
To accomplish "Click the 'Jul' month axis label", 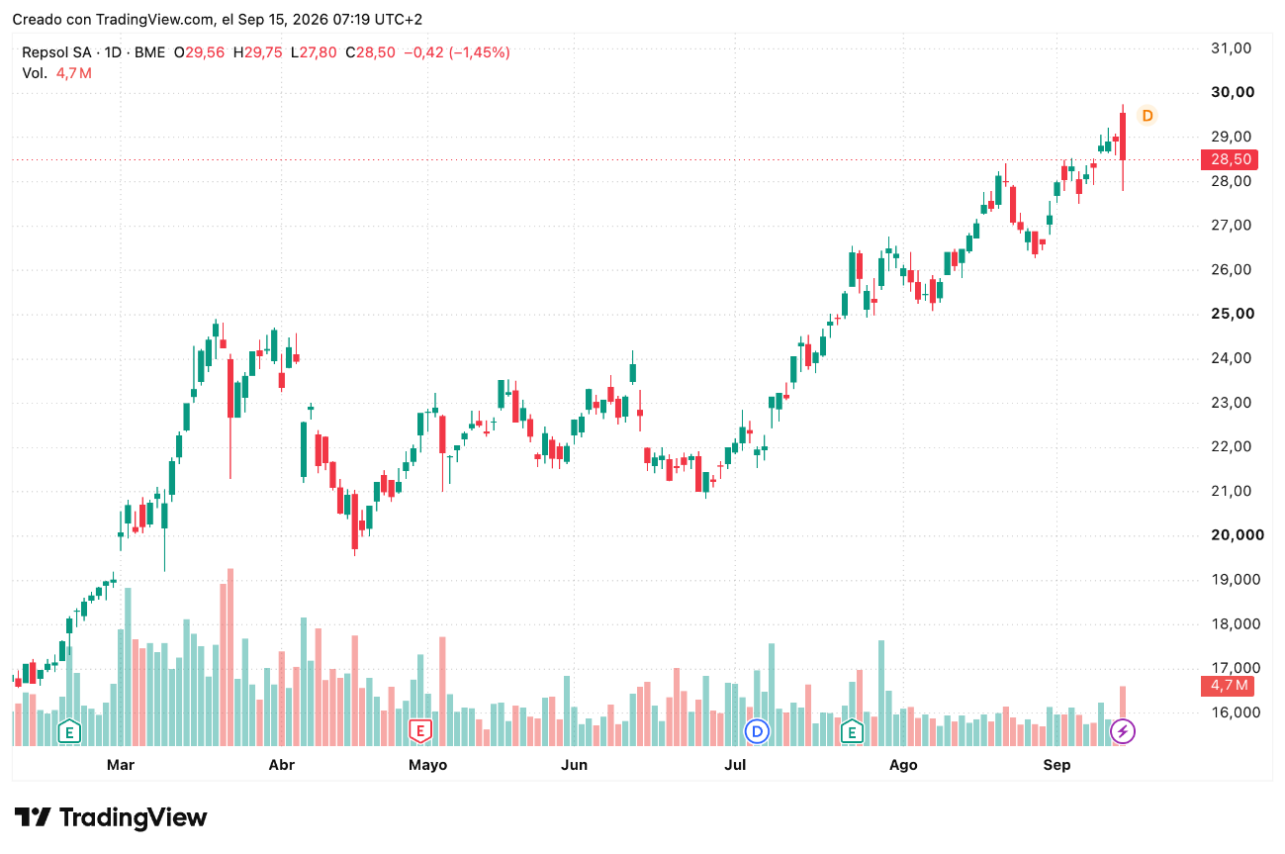I will [x=735, y=765].
